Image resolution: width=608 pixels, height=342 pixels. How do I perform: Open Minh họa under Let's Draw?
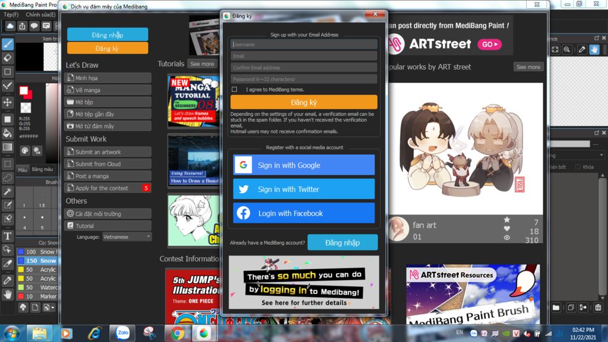tap(108, 78)
